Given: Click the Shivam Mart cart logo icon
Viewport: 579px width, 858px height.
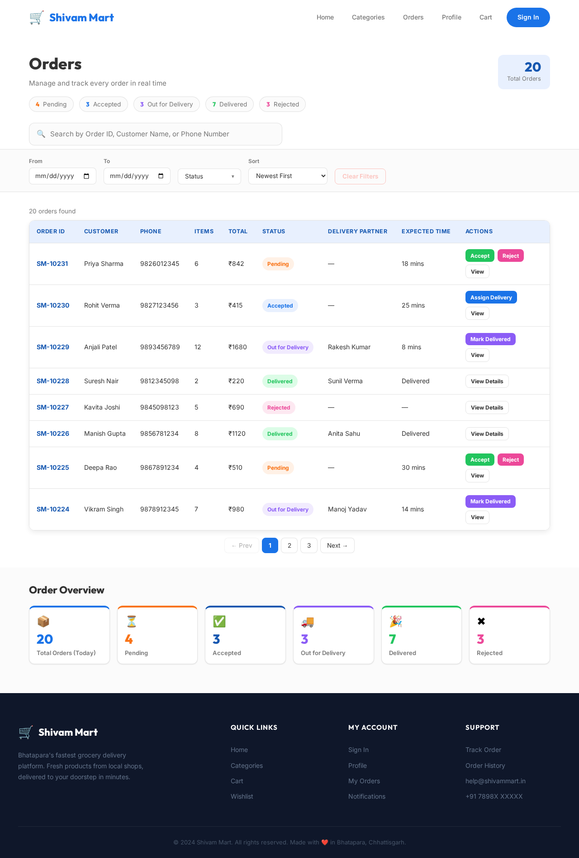Looking at the screenshot, I should 37,18.
